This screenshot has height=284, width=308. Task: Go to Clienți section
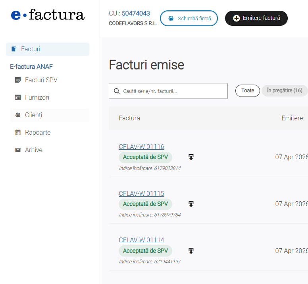33,115
